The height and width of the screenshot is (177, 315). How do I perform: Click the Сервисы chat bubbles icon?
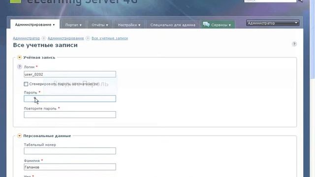206,25
